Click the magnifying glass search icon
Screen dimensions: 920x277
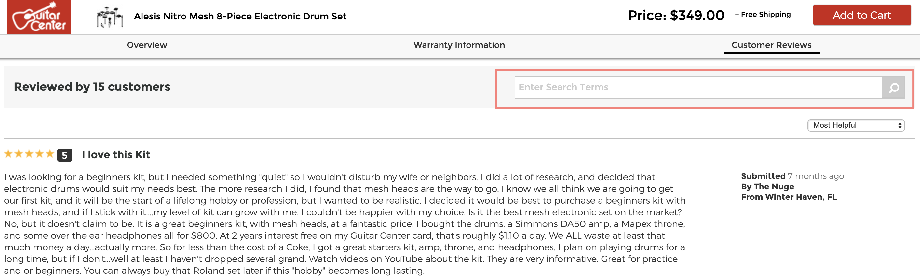point(894,88)
